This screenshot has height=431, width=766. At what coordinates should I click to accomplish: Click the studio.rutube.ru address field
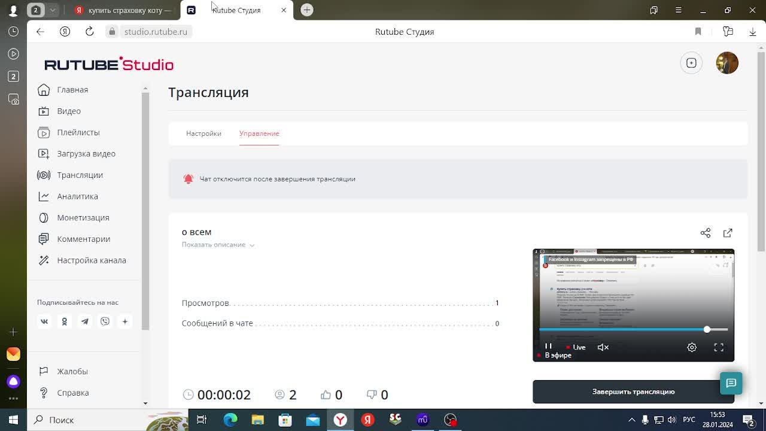156,32
